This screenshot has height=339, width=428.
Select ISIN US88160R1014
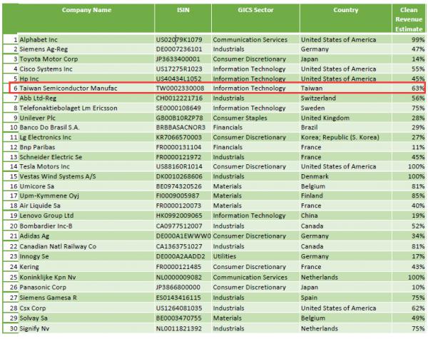click(x=183, y=166)
